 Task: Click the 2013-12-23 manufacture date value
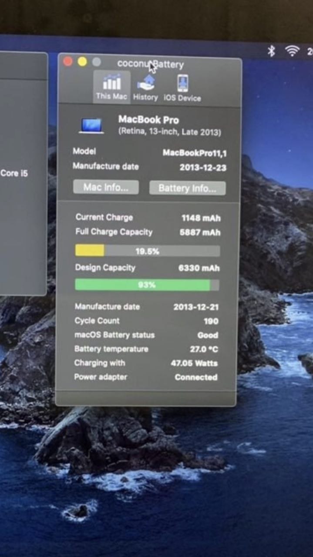point(203,168)
